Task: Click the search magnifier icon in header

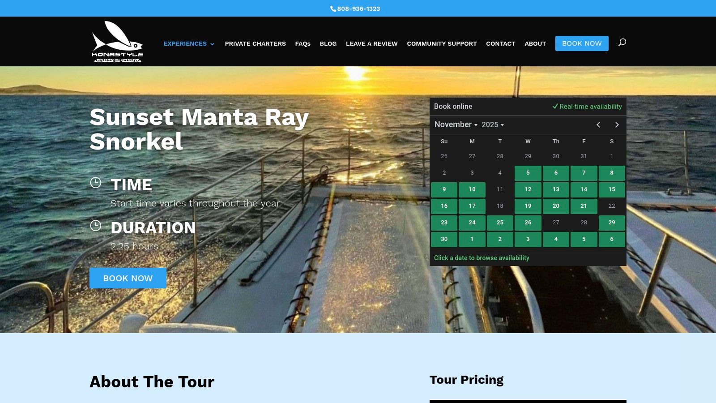Action: point(622,43)
